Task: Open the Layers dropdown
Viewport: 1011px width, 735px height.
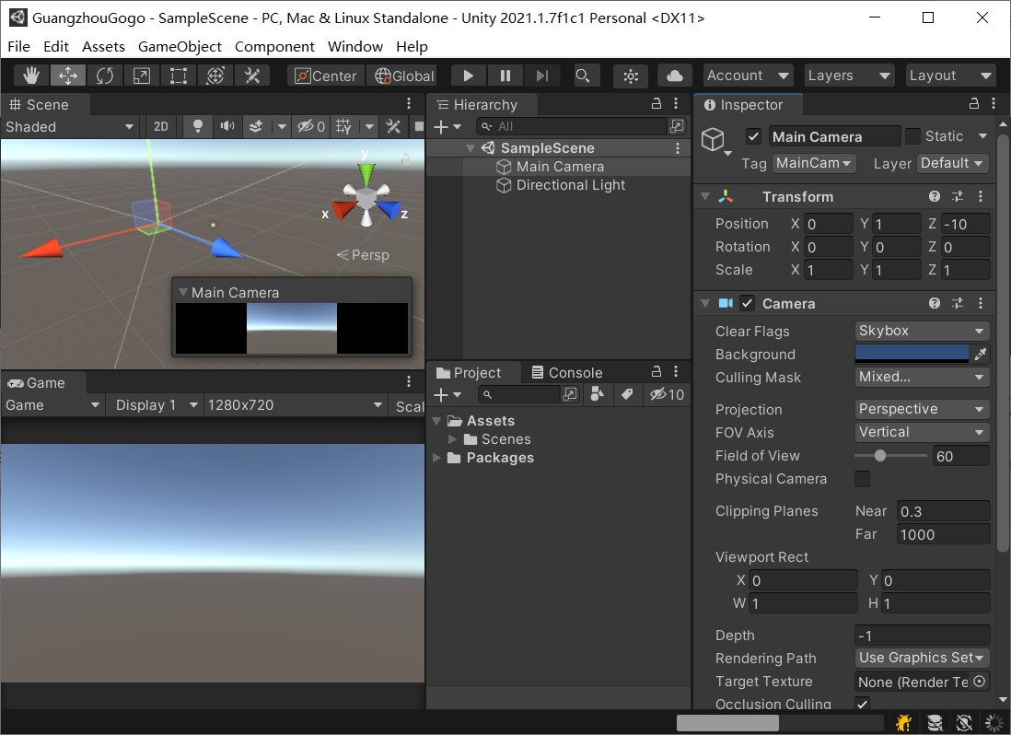Action: click(x=849, y=76)
